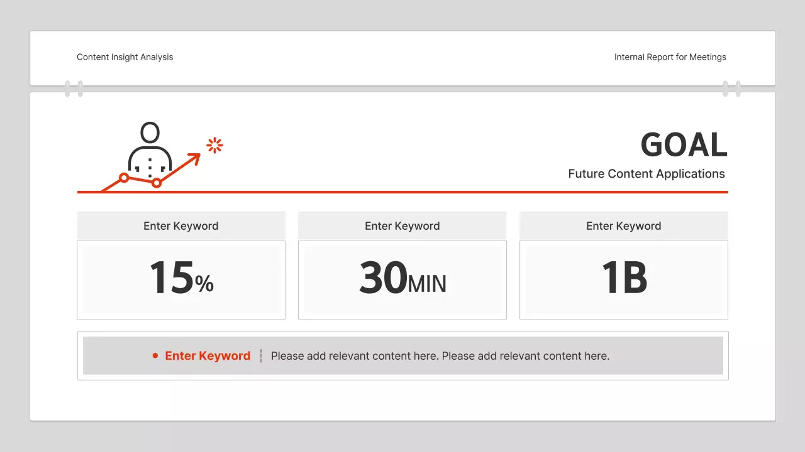Click the person growth chart icon
The width and height of the screenshot is (805, 452).
point(150,157)
